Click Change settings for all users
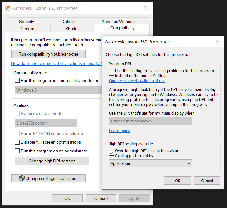The height and width of the screenshot is (208, 227). coord(48,178)
